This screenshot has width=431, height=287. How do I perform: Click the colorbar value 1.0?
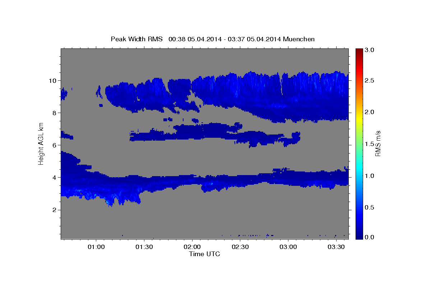tap(369, 176)
